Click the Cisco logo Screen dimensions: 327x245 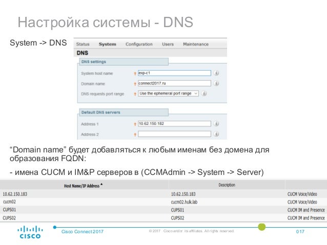[x=30, y=232]
